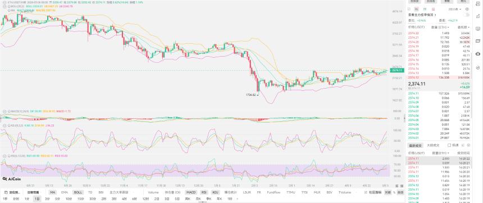Select the 周K timeframe
Viewport: 483px width, 203px height.
188,199
